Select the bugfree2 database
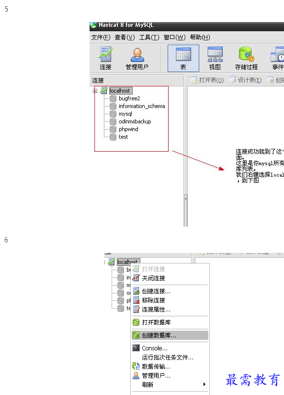Image resolution: width=284 pixels, height=395 pixels. [x=129, y=98]
